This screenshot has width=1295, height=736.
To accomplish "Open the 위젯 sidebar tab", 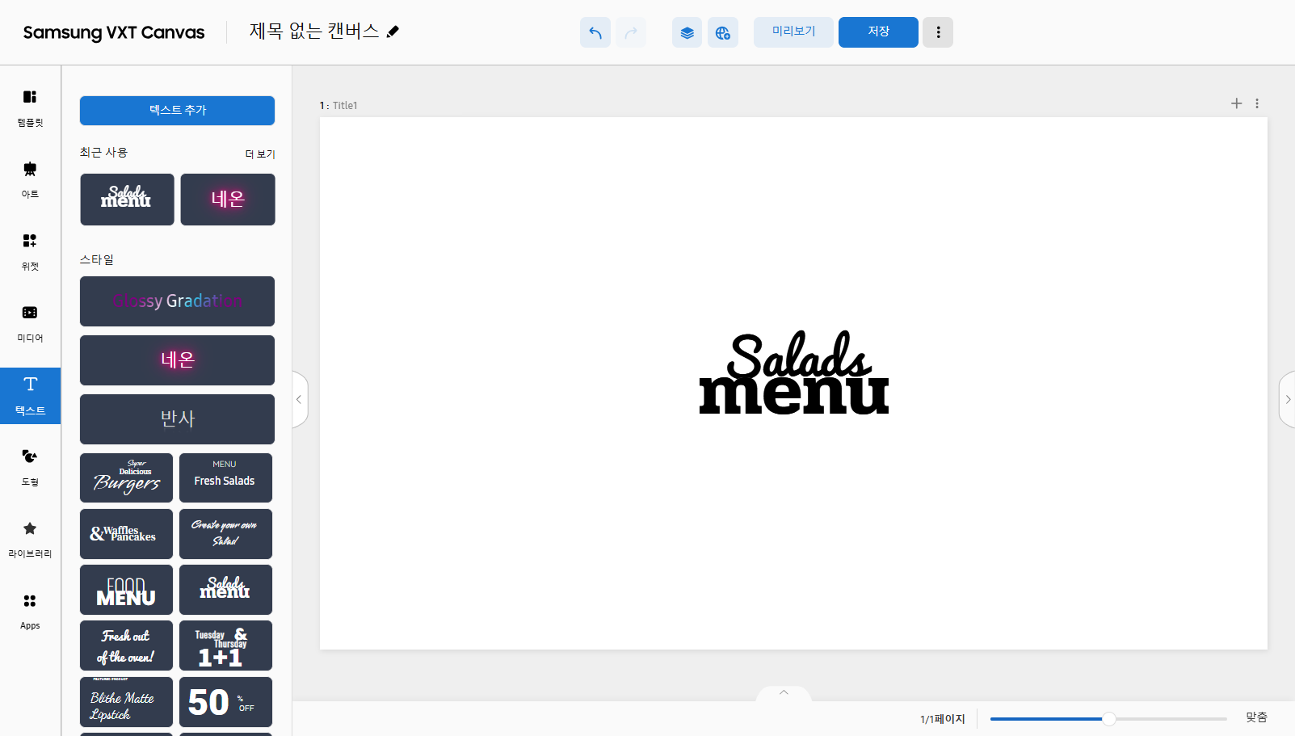I will 30,253.
